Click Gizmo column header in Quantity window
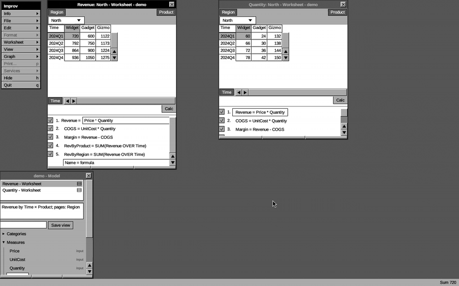The image size is (459, 286). point(274,28)
